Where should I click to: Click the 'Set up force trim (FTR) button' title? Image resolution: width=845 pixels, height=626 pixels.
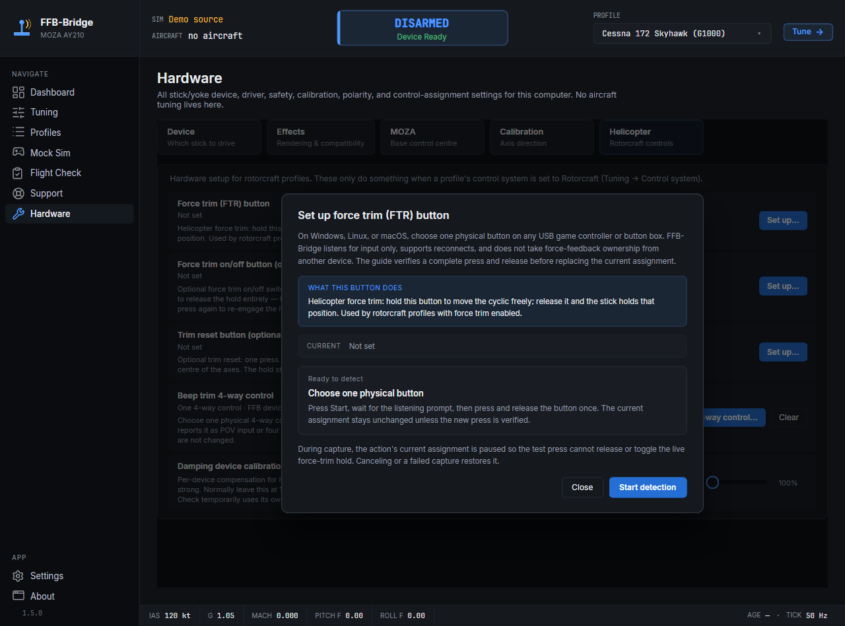click(374, 215)
